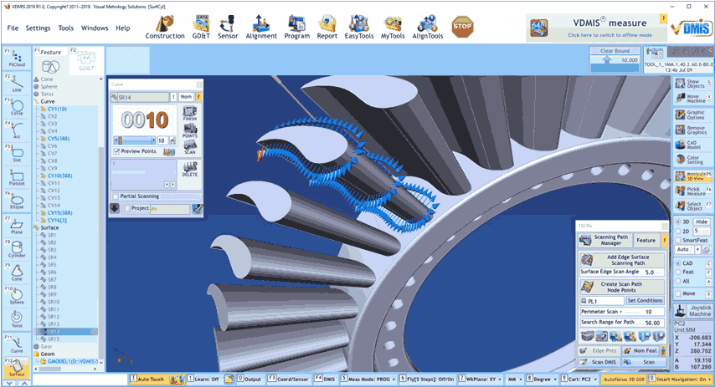Image resolution: width=715 pixels, height=387 pixels.
Task: Open Meas Mode: PROG dropdown
Action: pos(368,379)
